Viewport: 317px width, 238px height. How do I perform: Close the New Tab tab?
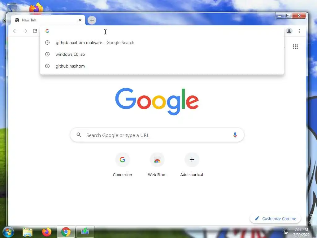[x=80, y=20]
